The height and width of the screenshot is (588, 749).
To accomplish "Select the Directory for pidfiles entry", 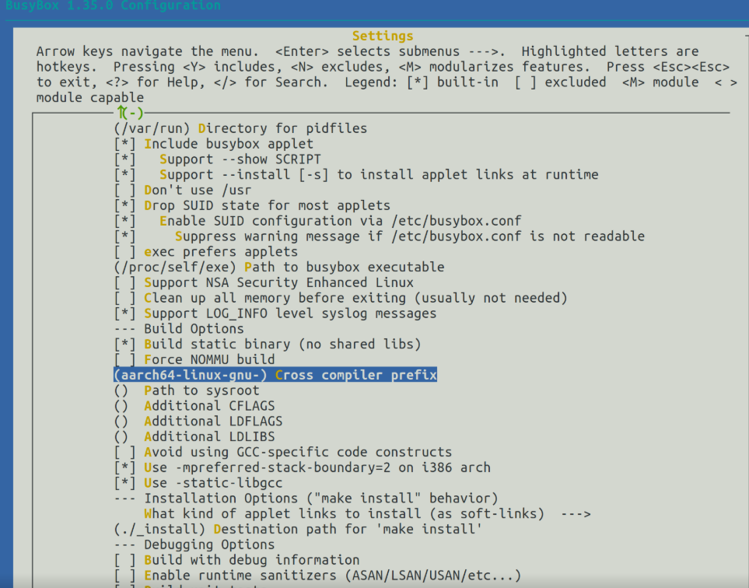I will pos(241,128).
